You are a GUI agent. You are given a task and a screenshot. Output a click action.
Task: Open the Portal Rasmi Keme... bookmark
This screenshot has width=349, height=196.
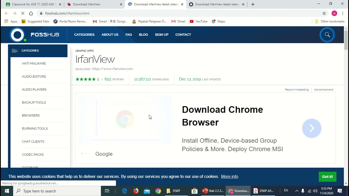(x=70, y=22)
